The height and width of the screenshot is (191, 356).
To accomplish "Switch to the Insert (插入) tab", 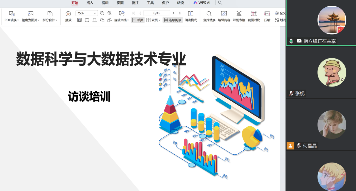I will point(90,3).
